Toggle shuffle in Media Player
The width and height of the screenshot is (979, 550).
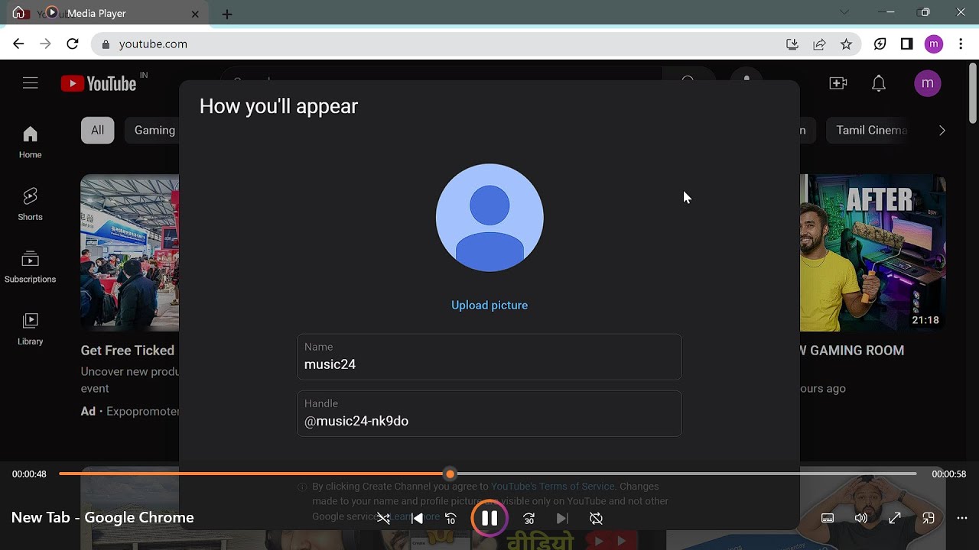tap(383, 518)
